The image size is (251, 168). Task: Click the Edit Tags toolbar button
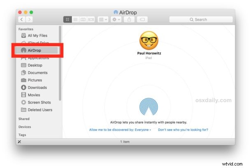coord(142,19)
